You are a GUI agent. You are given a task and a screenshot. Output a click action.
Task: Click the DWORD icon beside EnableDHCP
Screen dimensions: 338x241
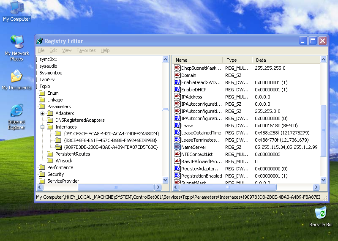point(177,89)
